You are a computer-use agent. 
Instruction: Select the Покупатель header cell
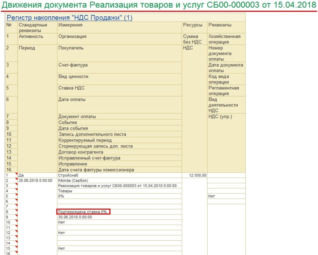[120, 54]
